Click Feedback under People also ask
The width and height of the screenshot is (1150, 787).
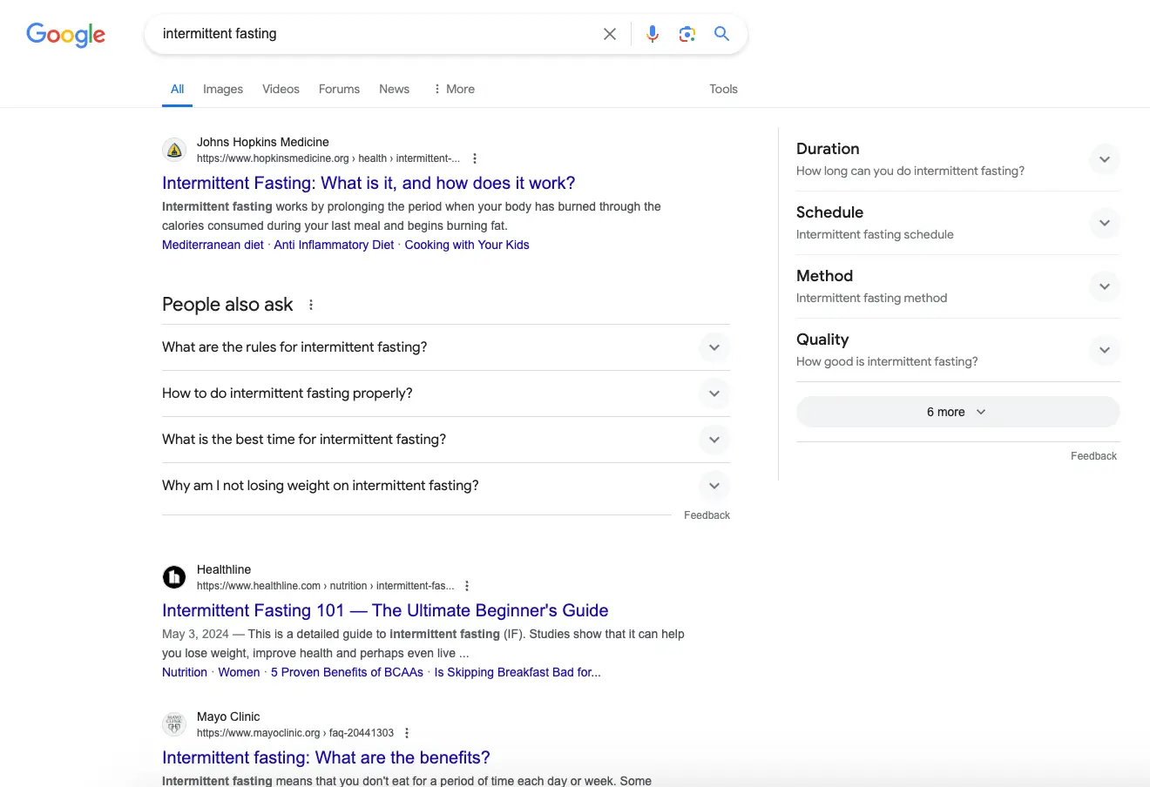click(x=707, y=515)
